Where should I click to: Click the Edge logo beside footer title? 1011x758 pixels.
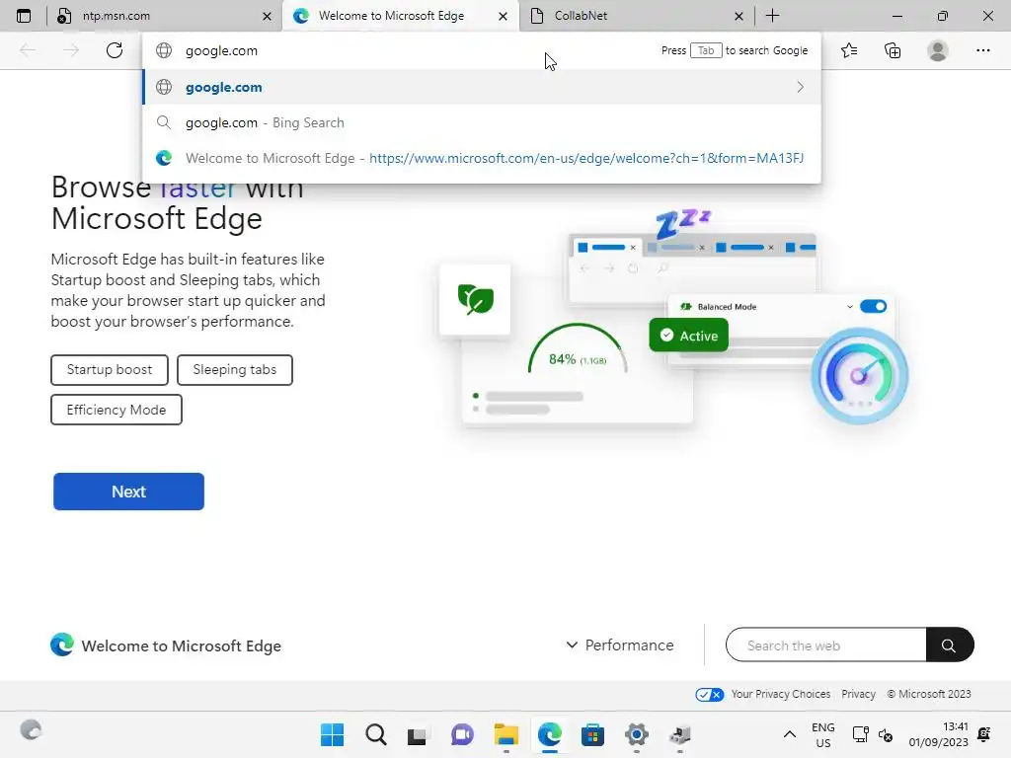[62, 644]
